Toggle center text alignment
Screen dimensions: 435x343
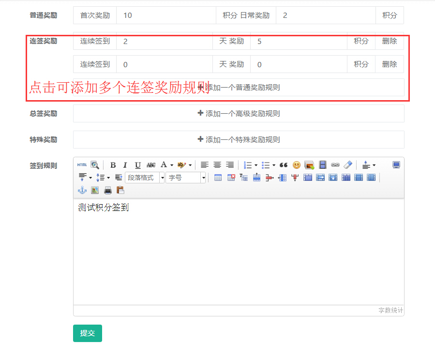217,165
